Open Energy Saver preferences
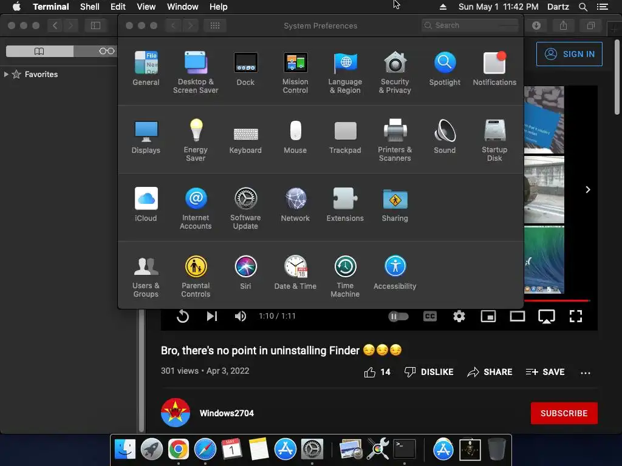This screenshot has width=622, height=466. [196, 140]
